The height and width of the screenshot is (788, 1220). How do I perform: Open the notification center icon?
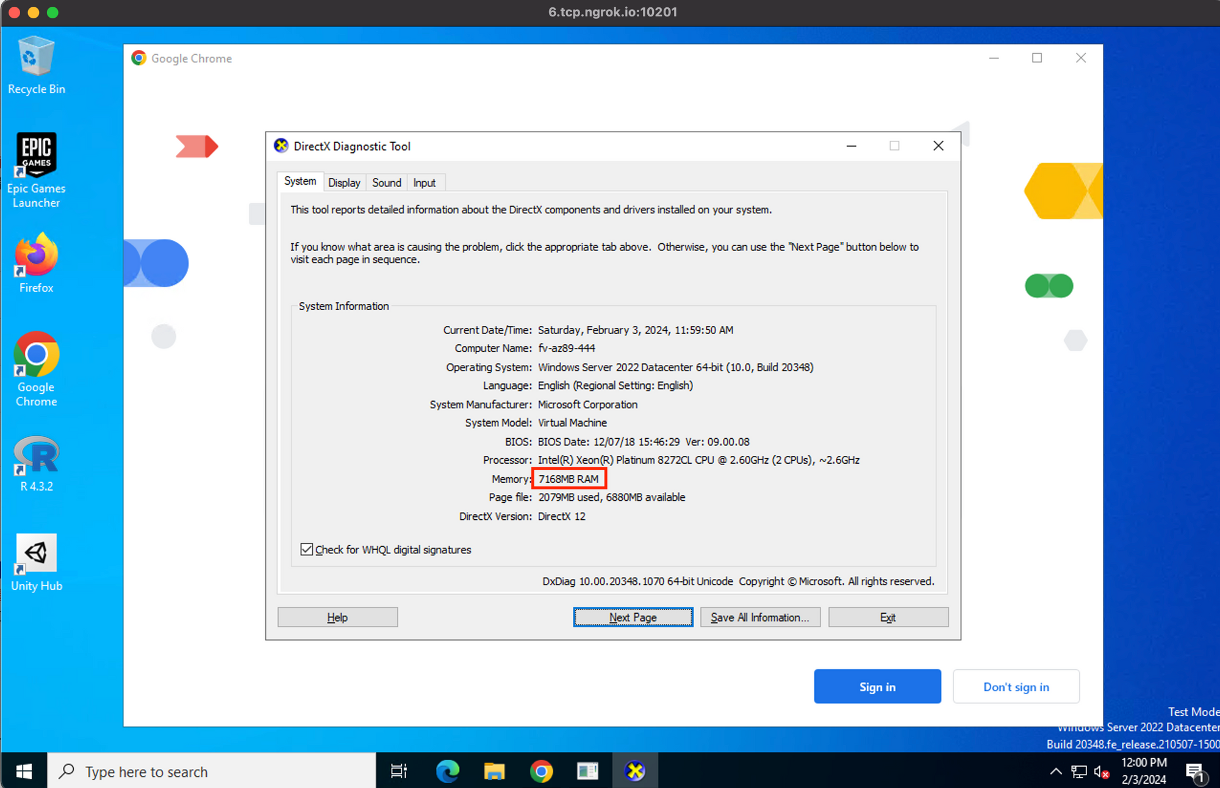click(x=1195, y=772)
